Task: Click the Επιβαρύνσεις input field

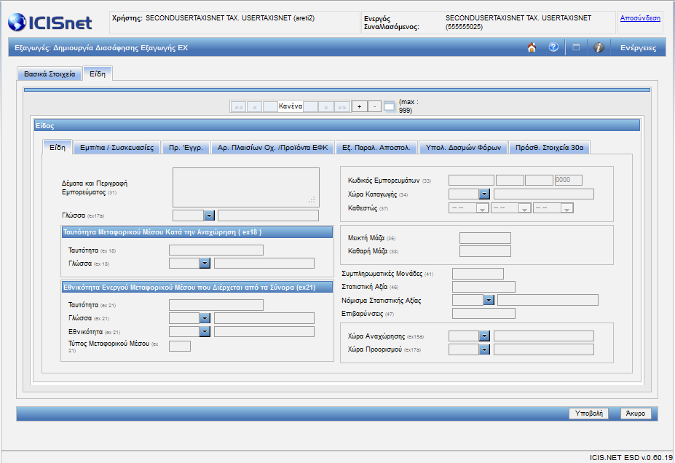Action: coord(483,313)
